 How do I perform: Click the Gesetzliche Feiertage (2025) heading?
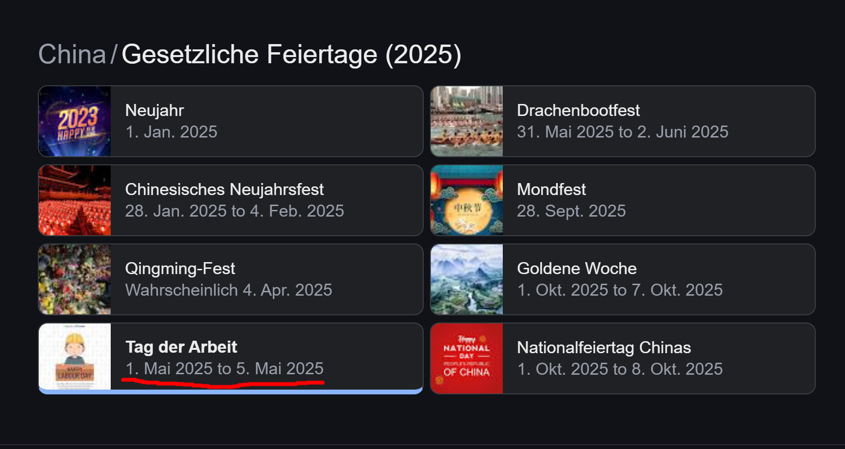tap(291, 54)
